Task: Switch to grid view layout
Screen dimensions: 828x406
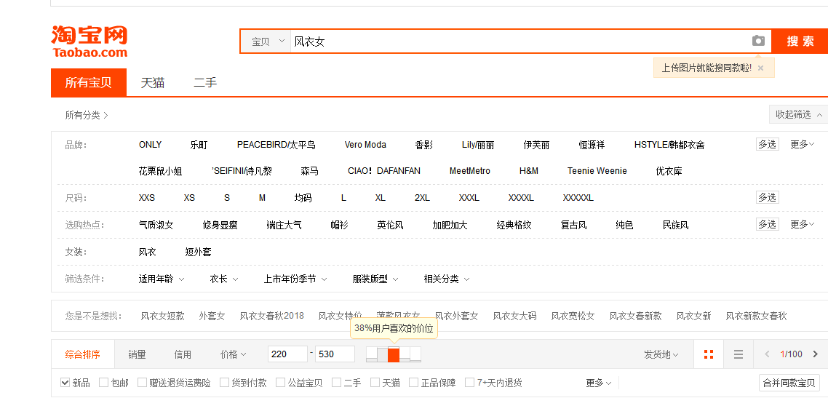Action: 708,354
